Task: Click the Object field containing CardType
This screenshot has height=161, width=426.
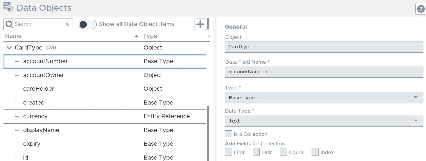Action: 324,47
